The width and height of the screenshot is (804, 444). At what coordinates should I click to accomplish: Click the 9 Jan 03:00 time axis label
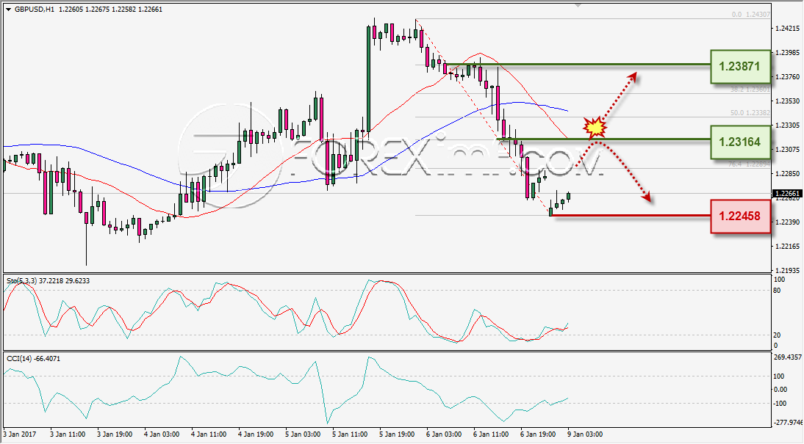click(x=585, y=434)
